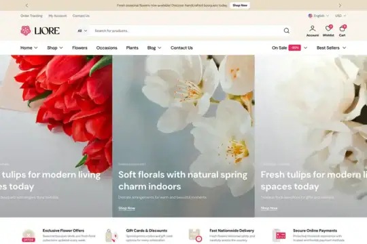This screenshot has height=244, width=367.
Task: Click the Gift Cards & Discounts icon
Action: 111,235
